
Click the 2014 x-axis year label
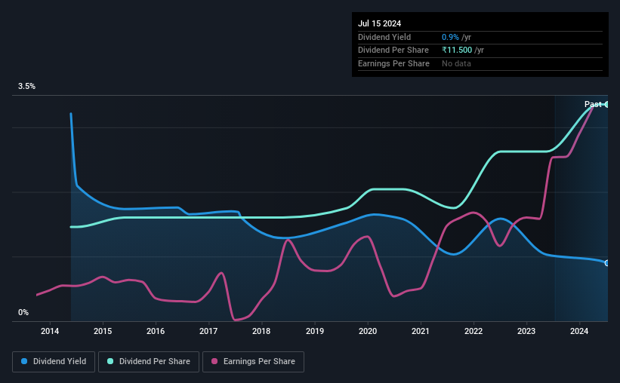click(50, 331)
